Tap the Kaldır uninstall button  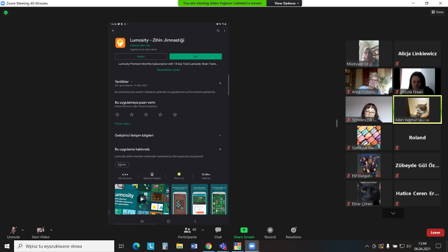(141, 57)
